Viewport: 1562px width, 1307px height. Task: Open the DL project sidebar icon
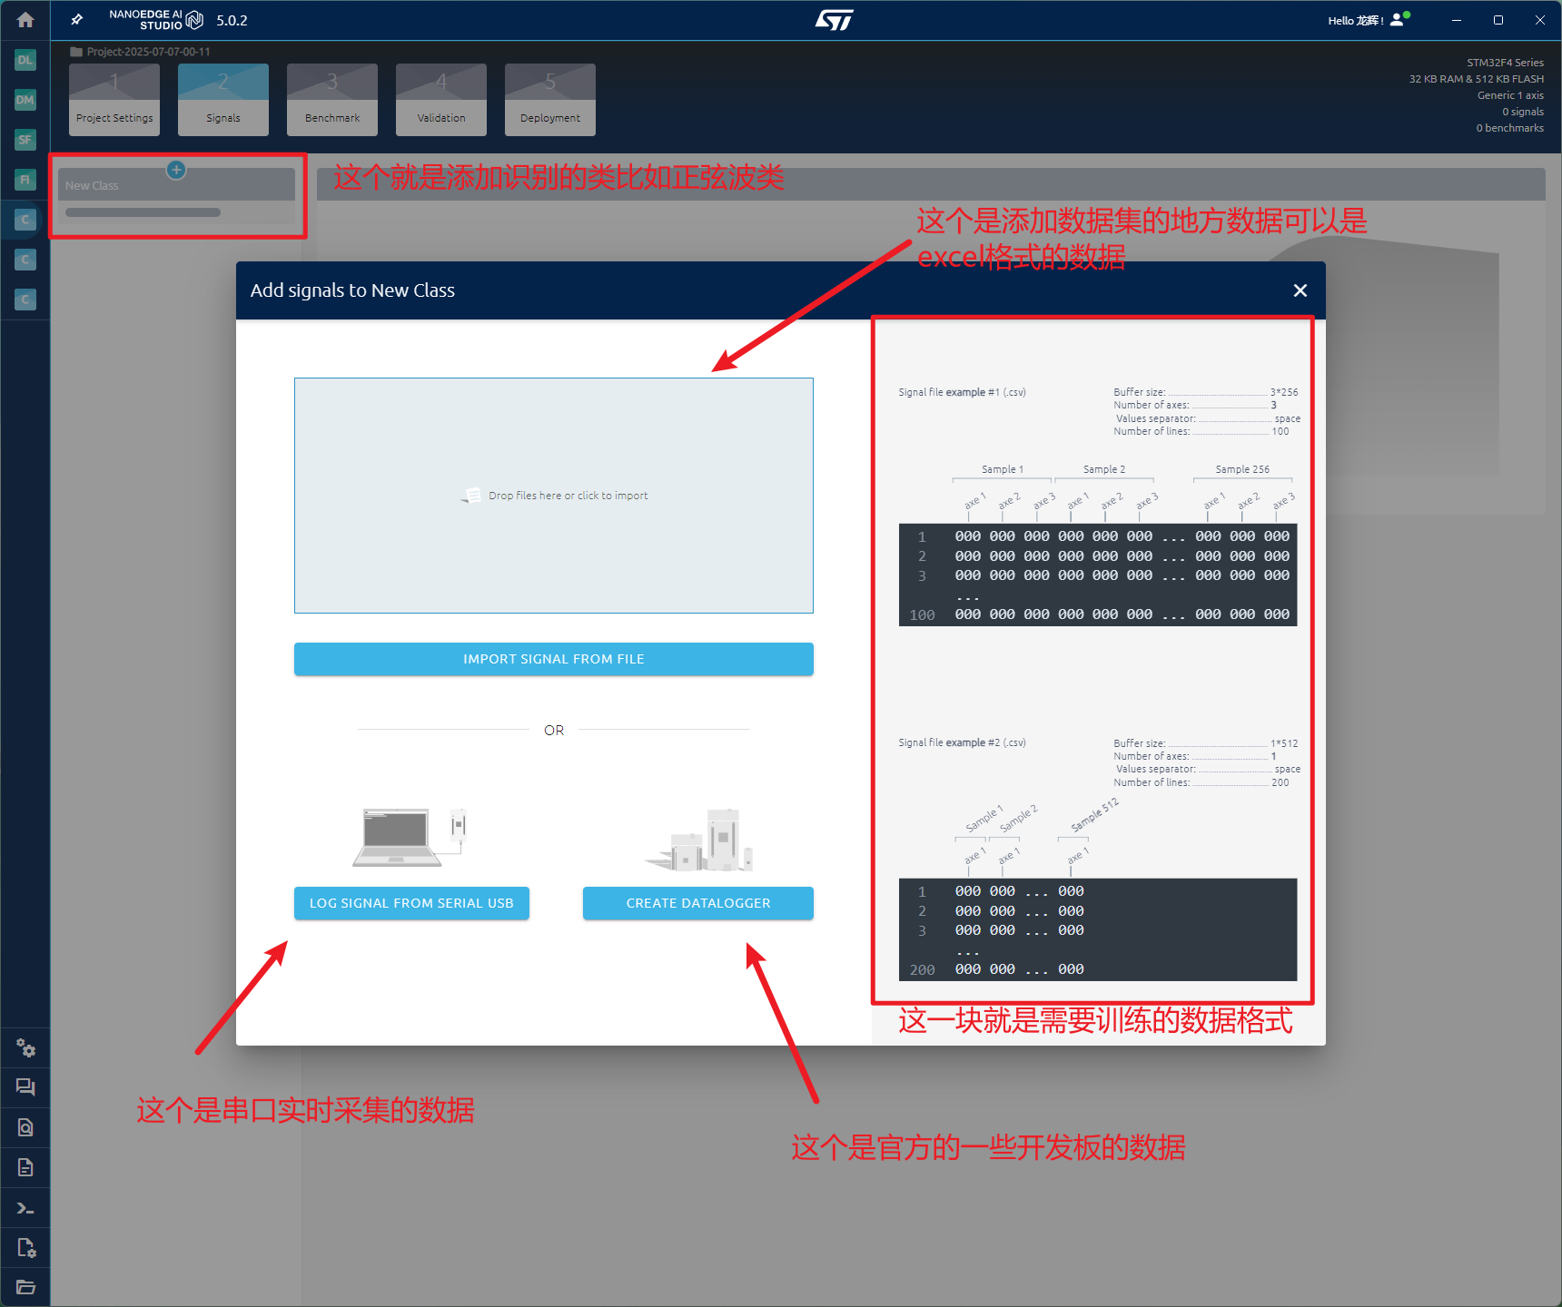[25, 60]
